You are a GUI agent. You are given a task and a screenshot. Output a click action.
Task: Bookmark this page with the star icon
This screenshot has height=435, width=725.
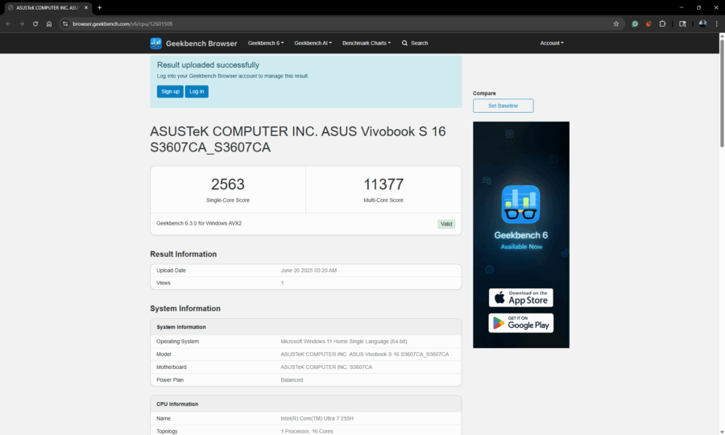coord(616,23)
